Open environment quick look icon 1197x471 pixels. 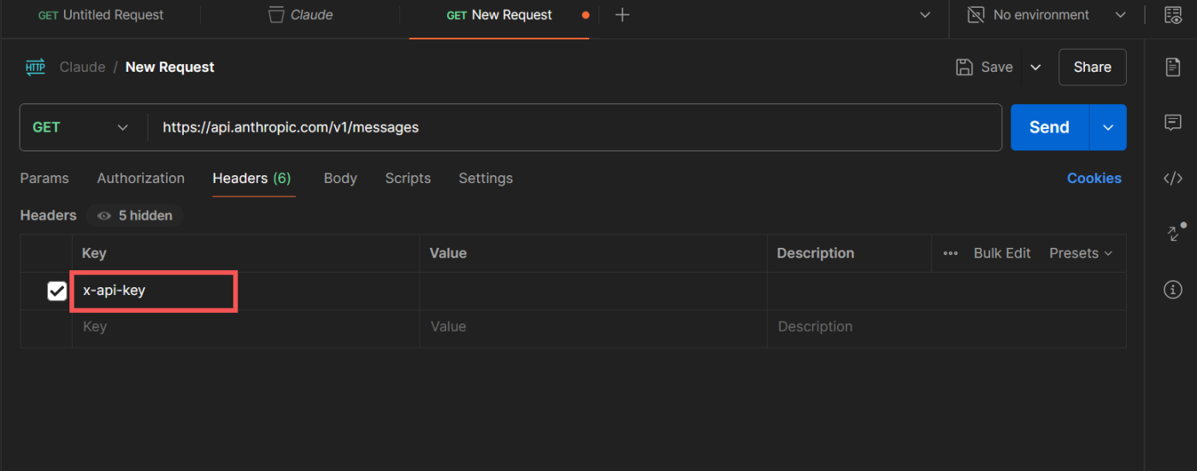(x=1173, y=15)
